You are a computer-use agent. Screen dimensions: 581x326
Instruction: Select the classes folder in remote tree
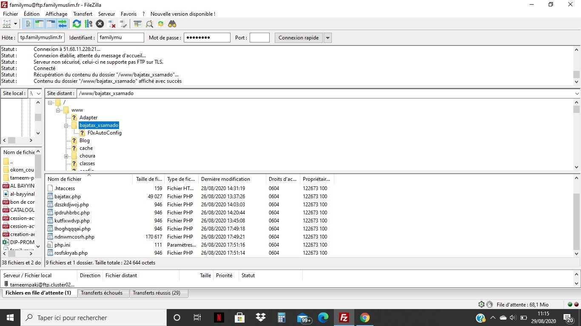(87, 163)
